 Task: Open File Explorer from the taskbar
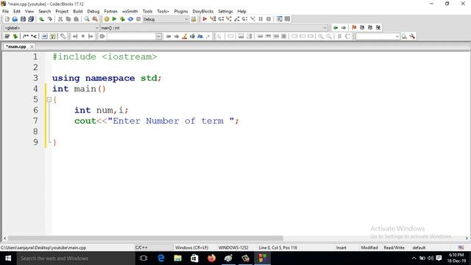(x=178, y=258)
